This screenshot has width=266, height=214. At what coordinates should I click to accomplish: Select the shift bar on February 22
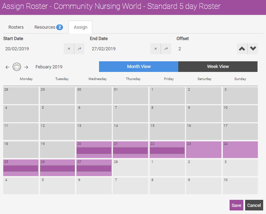(x=167, y=151)
